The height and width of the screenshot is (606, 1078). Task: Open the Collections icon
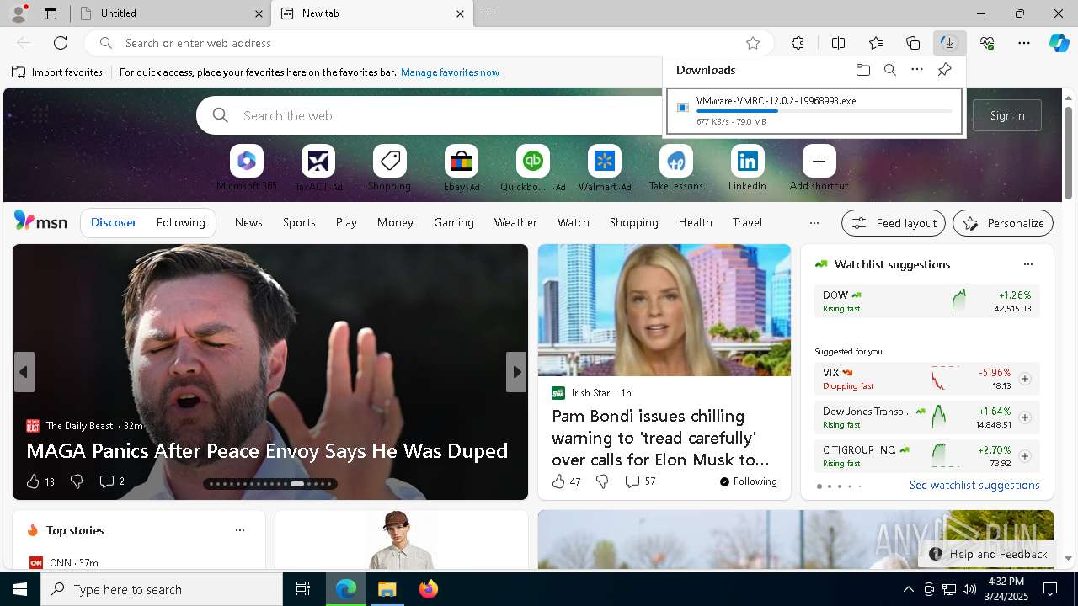click(913, 43)
